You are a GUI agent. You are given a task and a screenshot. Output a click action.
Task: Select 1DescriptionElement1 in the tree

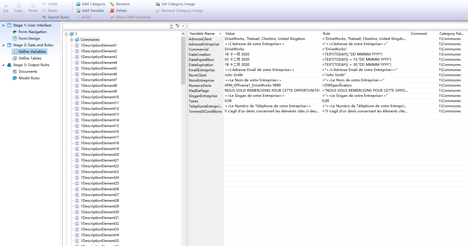(x=99, y=45)
